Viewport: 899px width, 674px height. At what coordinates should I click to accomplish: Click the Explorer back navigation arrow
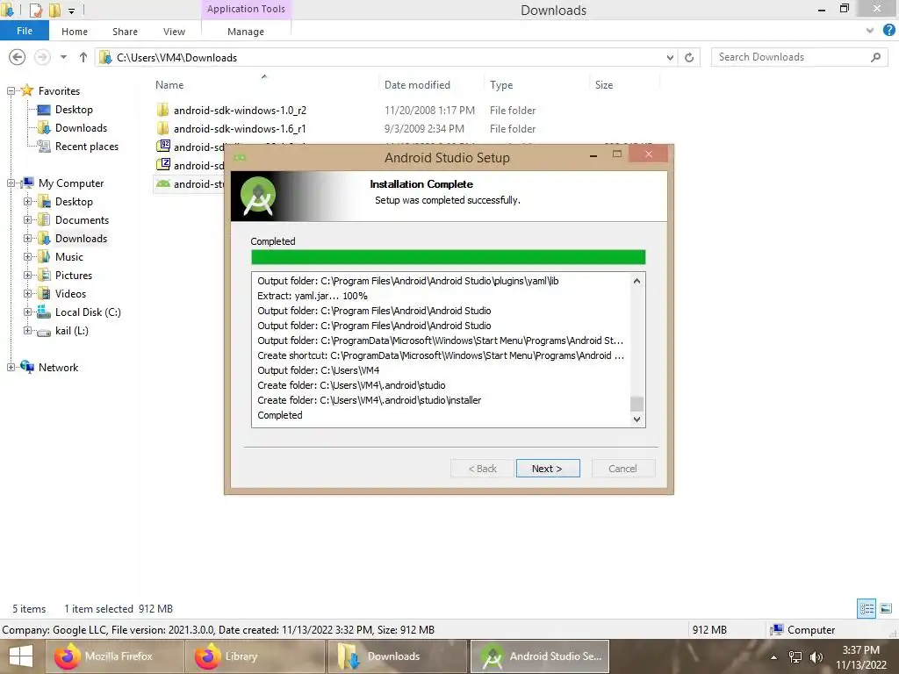18,57
